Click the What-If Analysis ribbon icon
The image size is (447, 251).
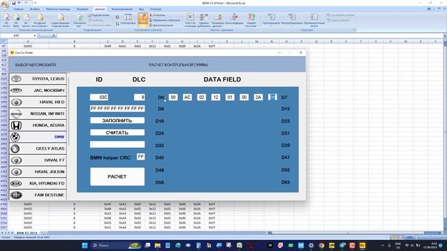tap(251, 20)
